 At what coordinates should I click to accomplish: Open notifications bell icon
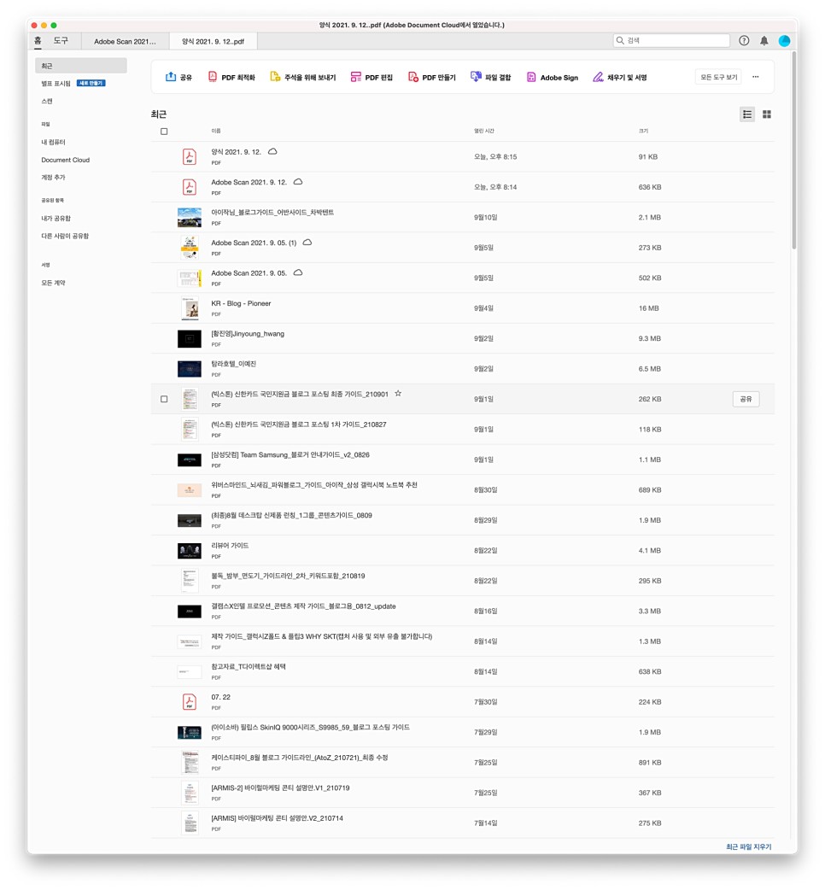[x=764, y=40]
